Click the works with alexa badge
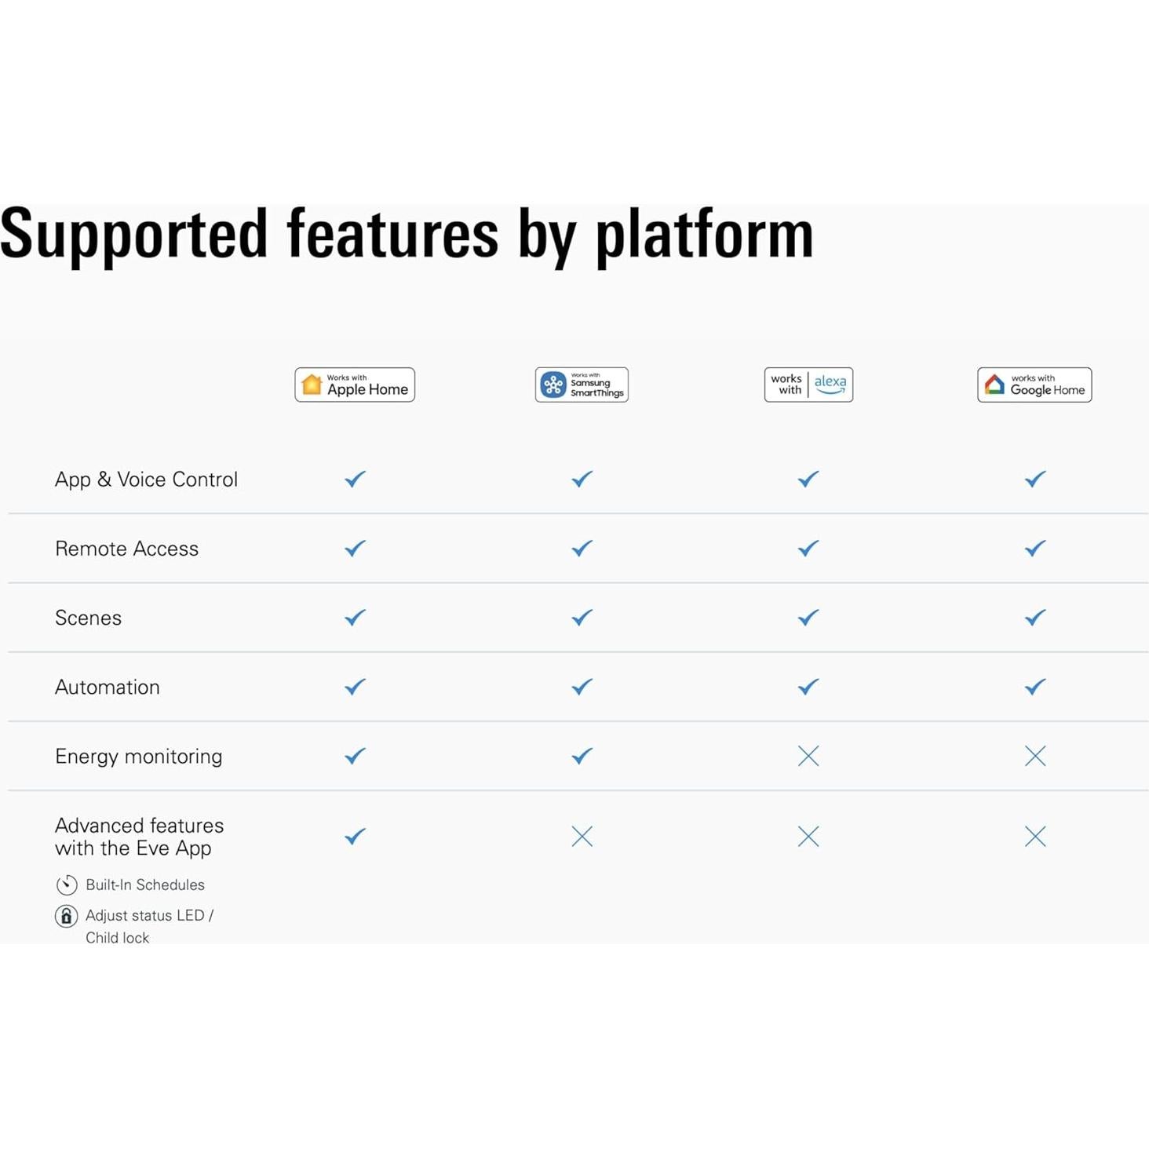 [x=808, y=385]
